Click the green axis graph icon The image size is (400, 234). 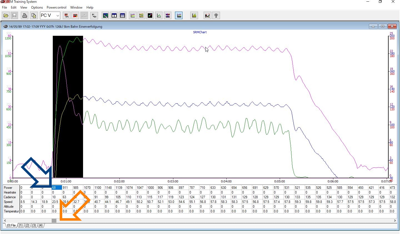pyautogui.click(x=159, y=16)
